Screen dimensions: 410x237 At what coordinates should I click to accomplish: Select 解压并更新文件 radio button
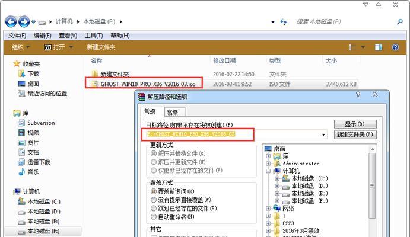(x=154, y=162)
